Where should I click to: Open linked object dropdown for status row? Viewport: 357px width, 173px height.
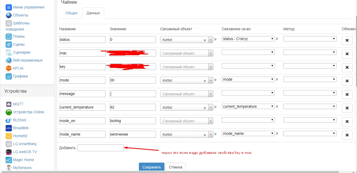211,40
